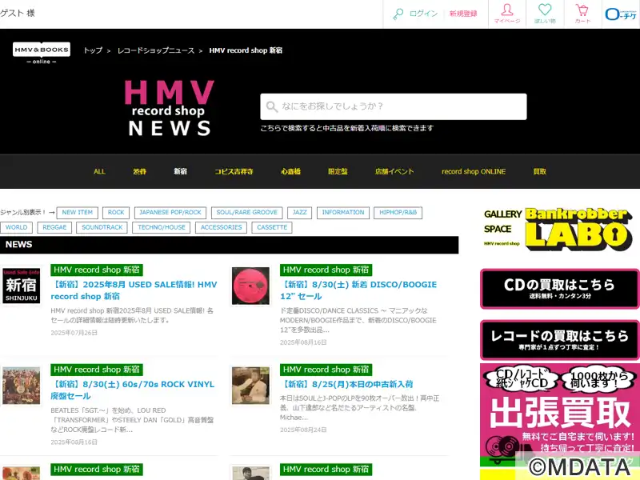Filter by NEW ITEM genre

(77, 213)
